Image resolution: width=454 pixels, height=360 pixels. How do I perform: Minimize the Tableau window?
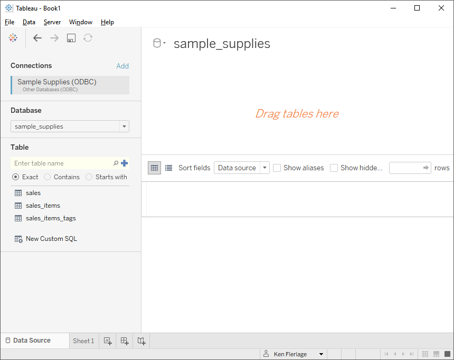393,8
